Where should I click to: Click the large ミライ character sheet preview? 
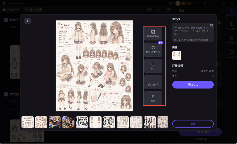tap(94, 66)
